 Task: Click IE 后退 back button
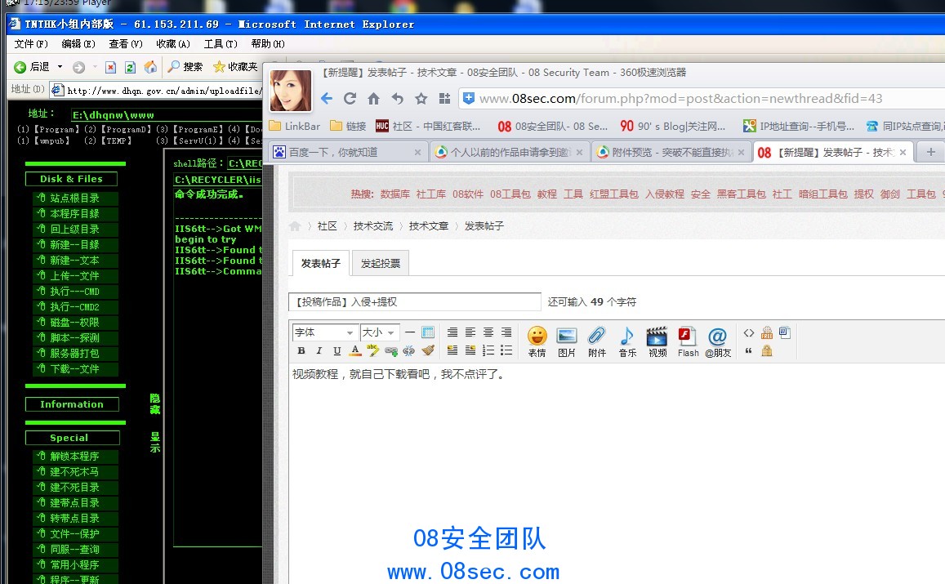click(x=32, y=67)
